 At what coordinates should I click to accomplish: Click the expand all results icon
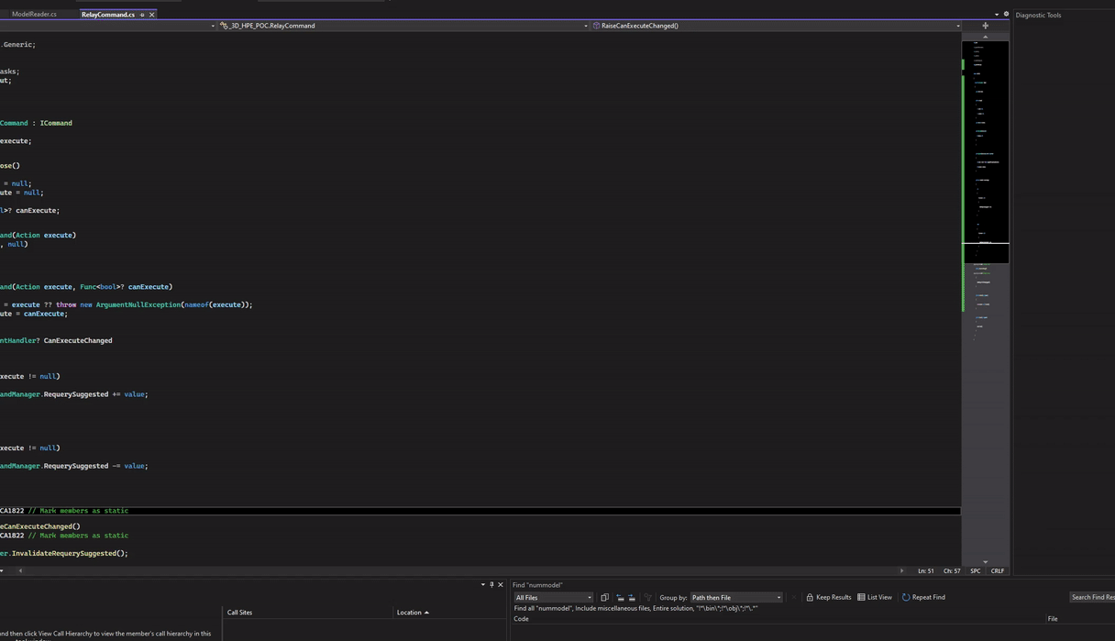pyautogui.click(x=632, y=598)
